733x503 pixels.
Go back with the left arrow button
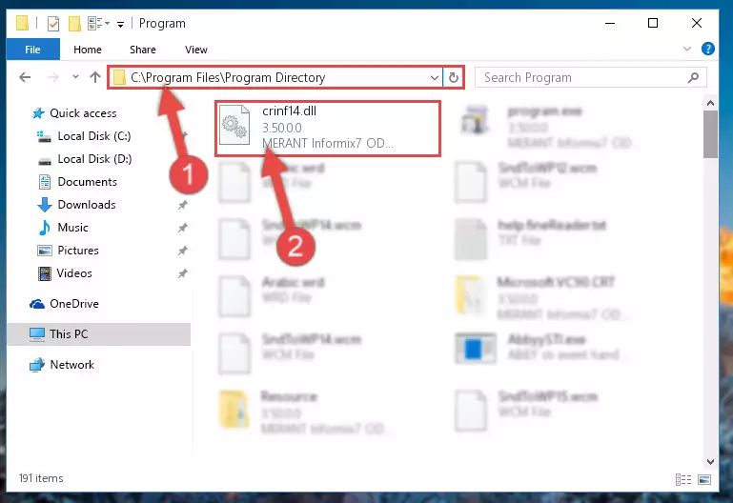pos(25,77)
